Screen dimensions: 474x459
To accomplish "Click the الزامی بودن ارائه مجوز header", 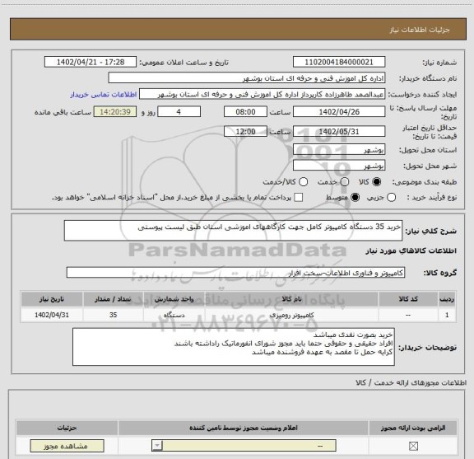I will [413, 428].
